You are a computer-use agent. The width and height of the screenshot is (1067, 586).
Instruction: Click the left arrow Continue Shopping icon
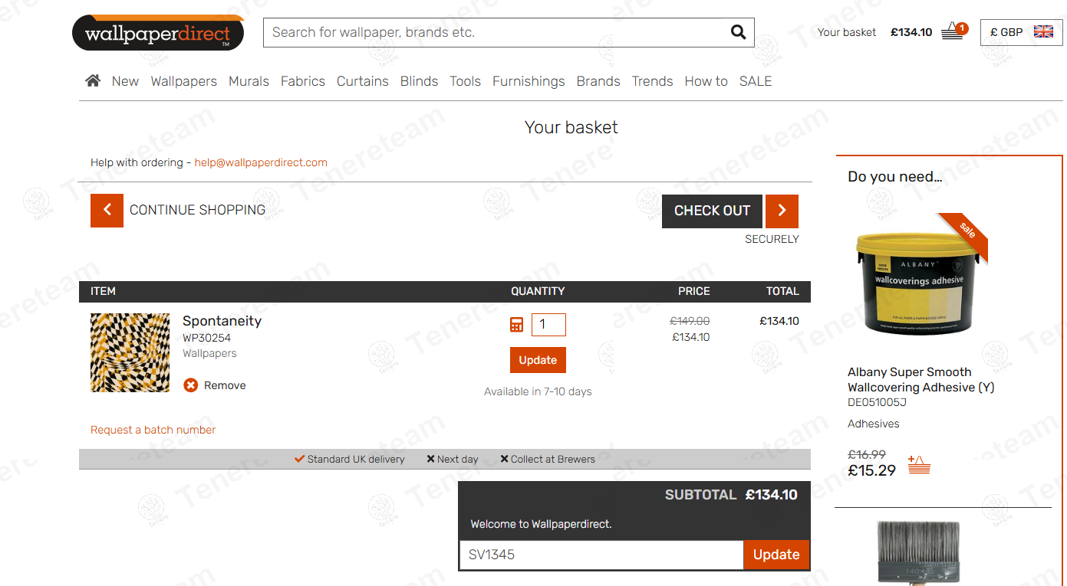point(107,210)
